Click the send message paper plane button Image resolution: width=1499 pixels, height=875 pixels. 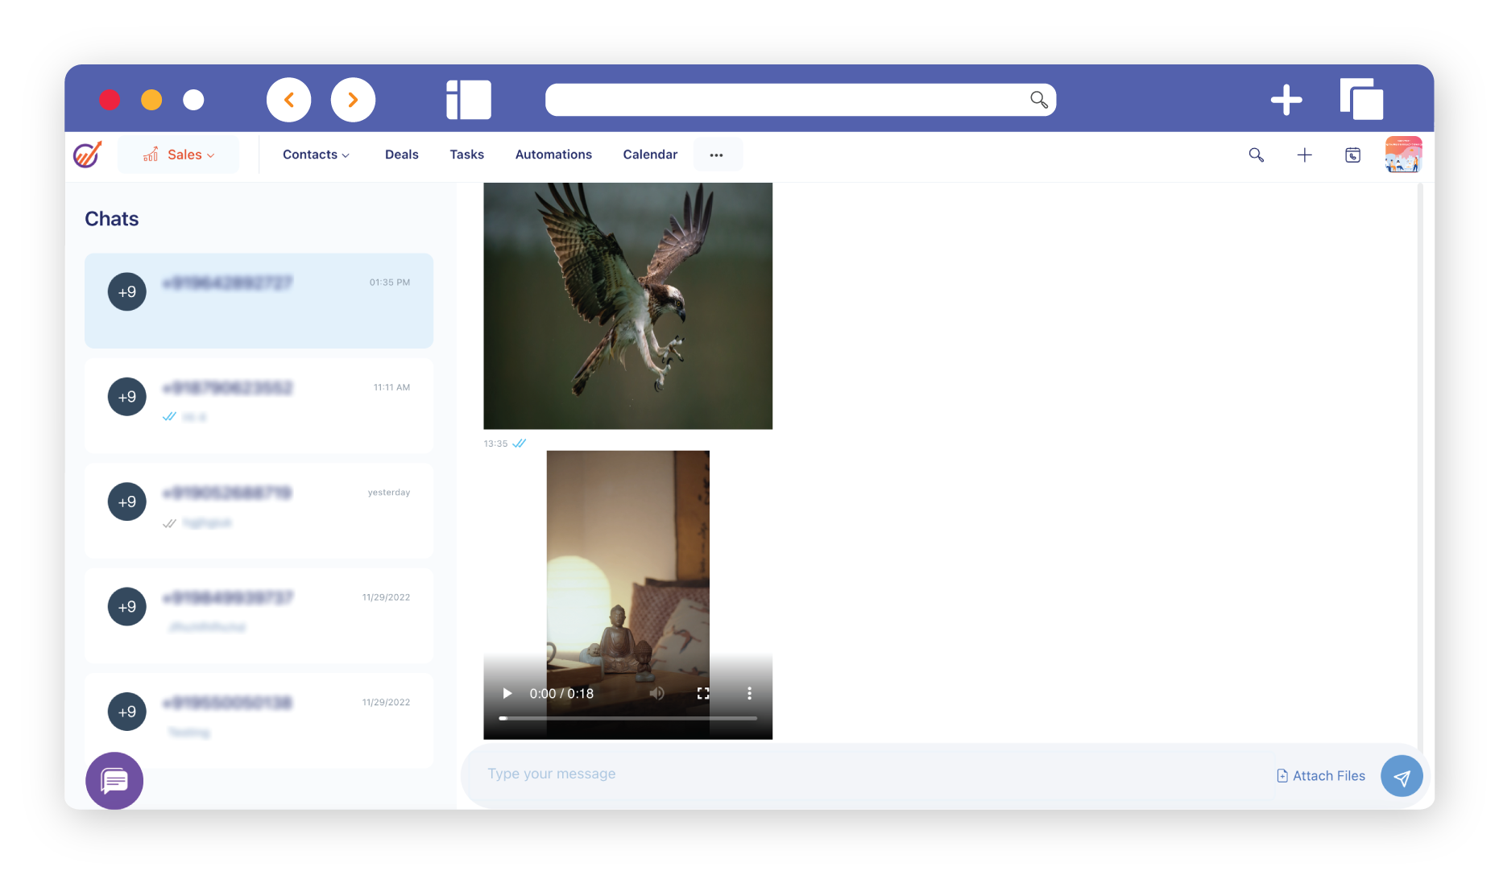coord(1402,776)
